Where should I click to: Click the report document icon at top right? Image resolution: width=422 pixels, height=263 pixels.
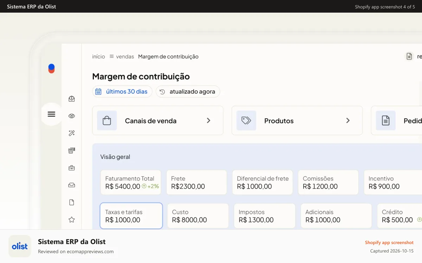pyautogui.click(x=409, y=56)
